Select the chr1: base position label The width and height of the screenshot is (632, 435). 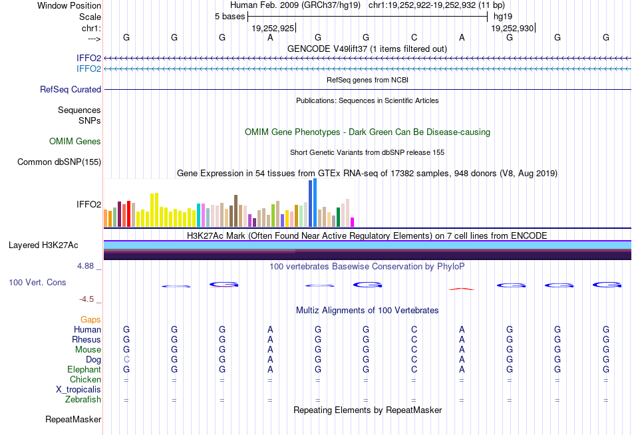coord(91,28)
